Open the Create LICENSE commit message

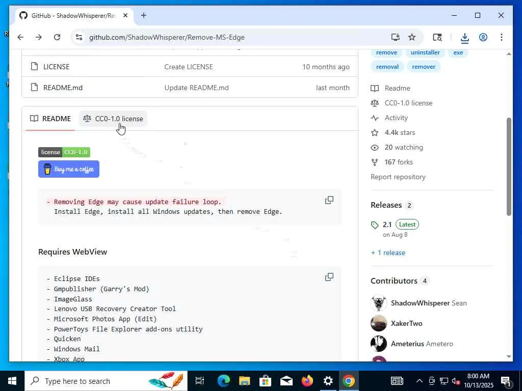tap(189, 67)
